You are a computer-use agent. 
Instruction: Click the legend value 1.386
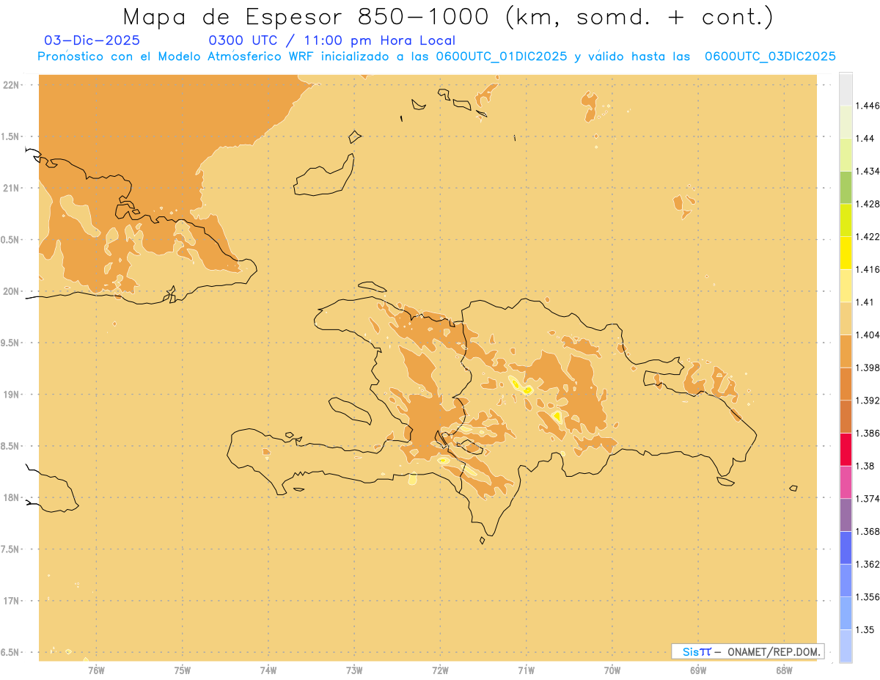click(868, 433)
